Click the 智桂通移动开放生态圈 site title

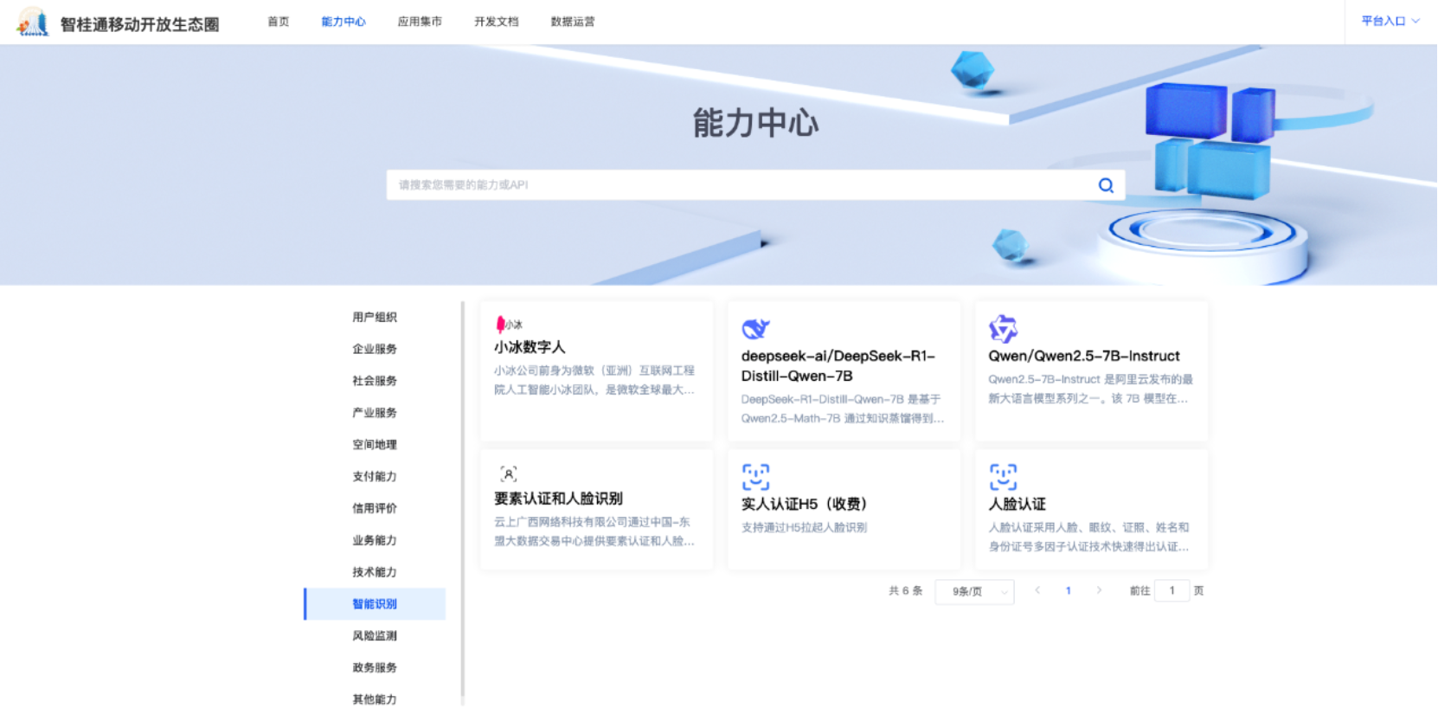click(x=140, y=24)
